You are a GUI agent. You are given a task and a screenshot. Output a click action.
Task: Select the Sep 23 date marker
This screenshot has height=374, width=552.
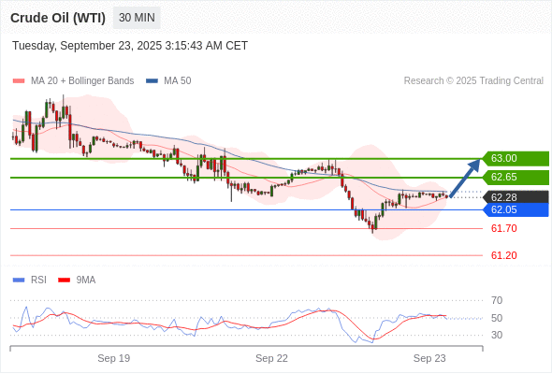click(x=429, y=358)
